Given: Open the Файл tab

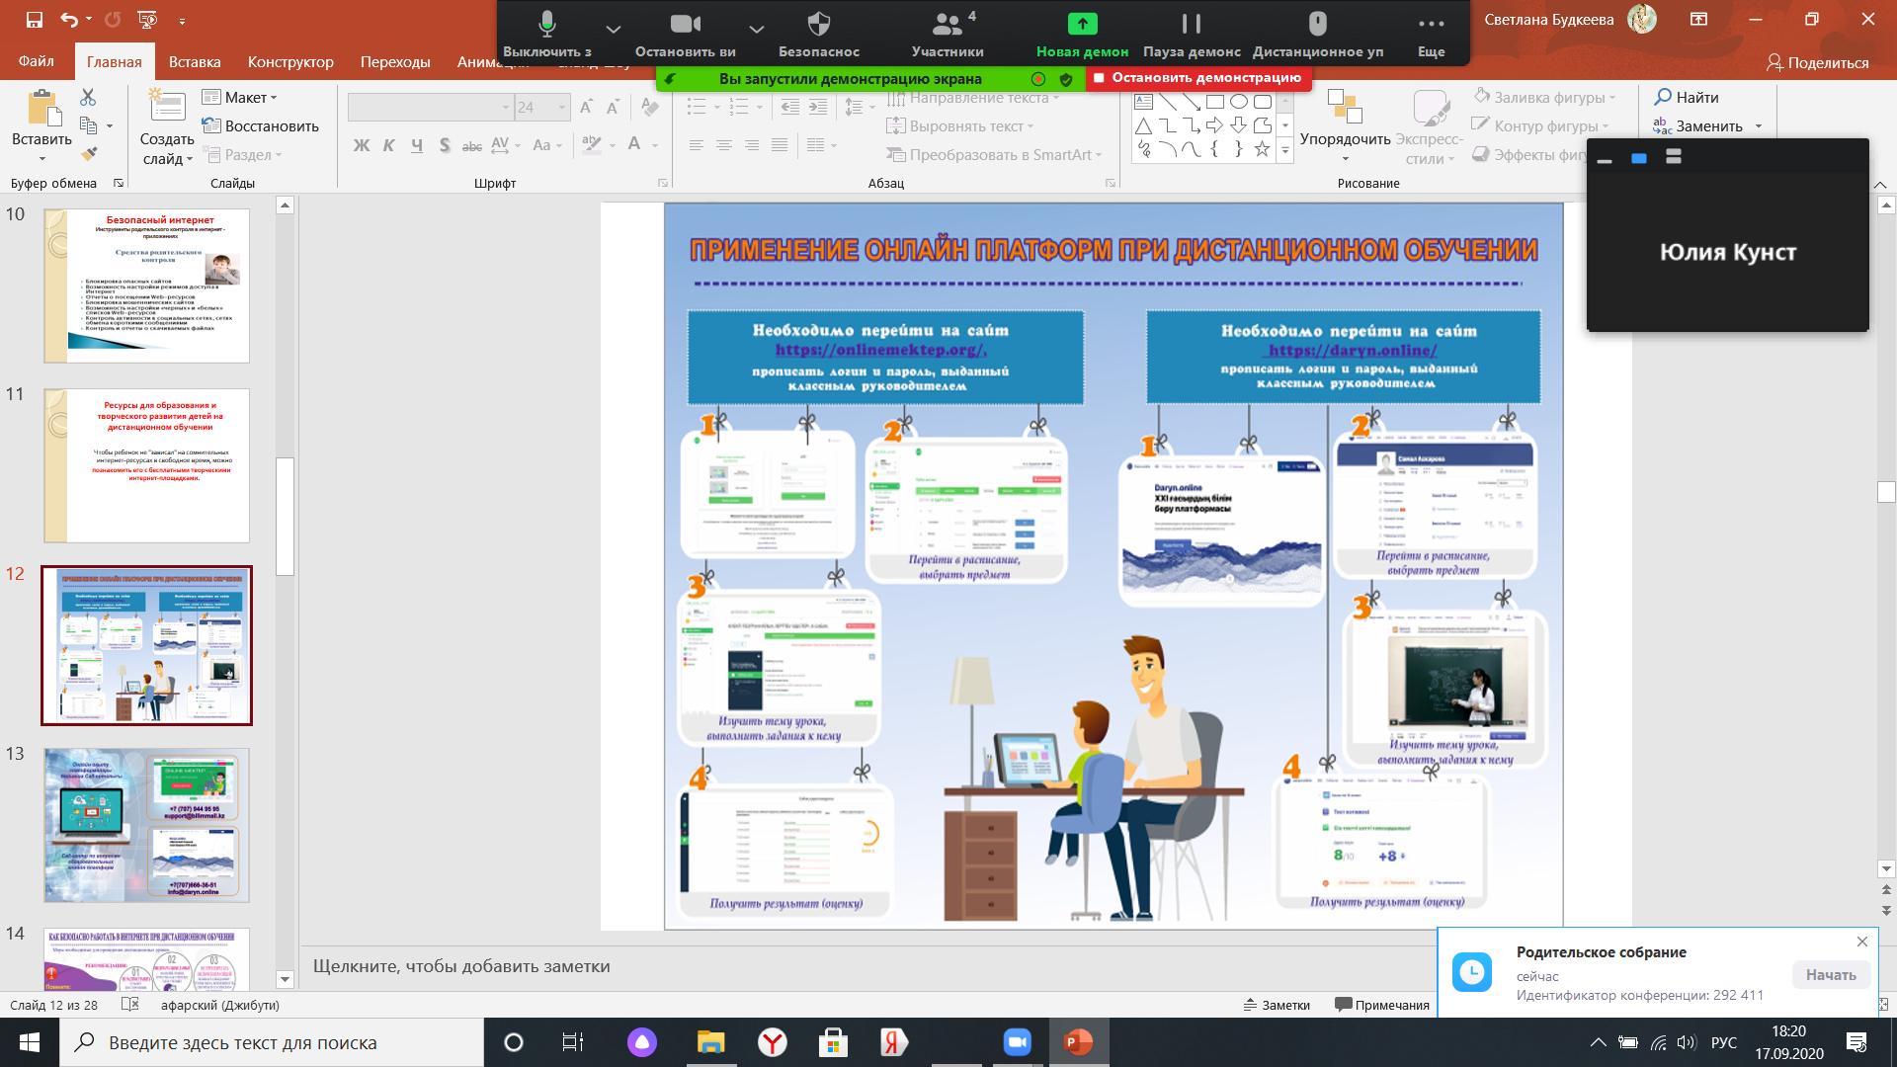Looking at the screenshot, I should 36,61.
